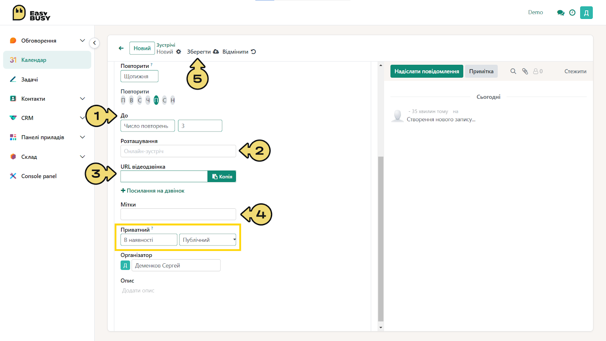Expand the CRM menu chevron
The width and height of the screenshot is (606, 341).
pyautogui.click(x=82, y=118)
